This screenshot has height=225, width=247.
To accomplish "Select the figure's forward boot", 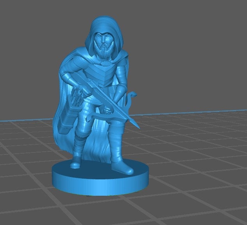I will pyautogui.click(x=124, y=168).
